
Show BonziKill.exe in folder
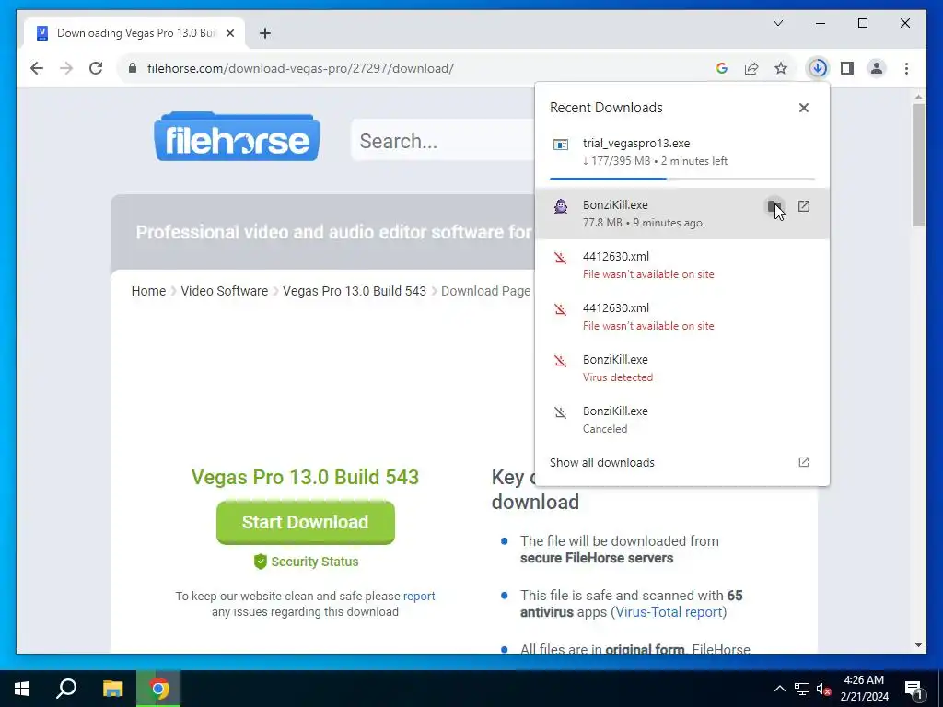pyautogui.click(x=774, y=206)
